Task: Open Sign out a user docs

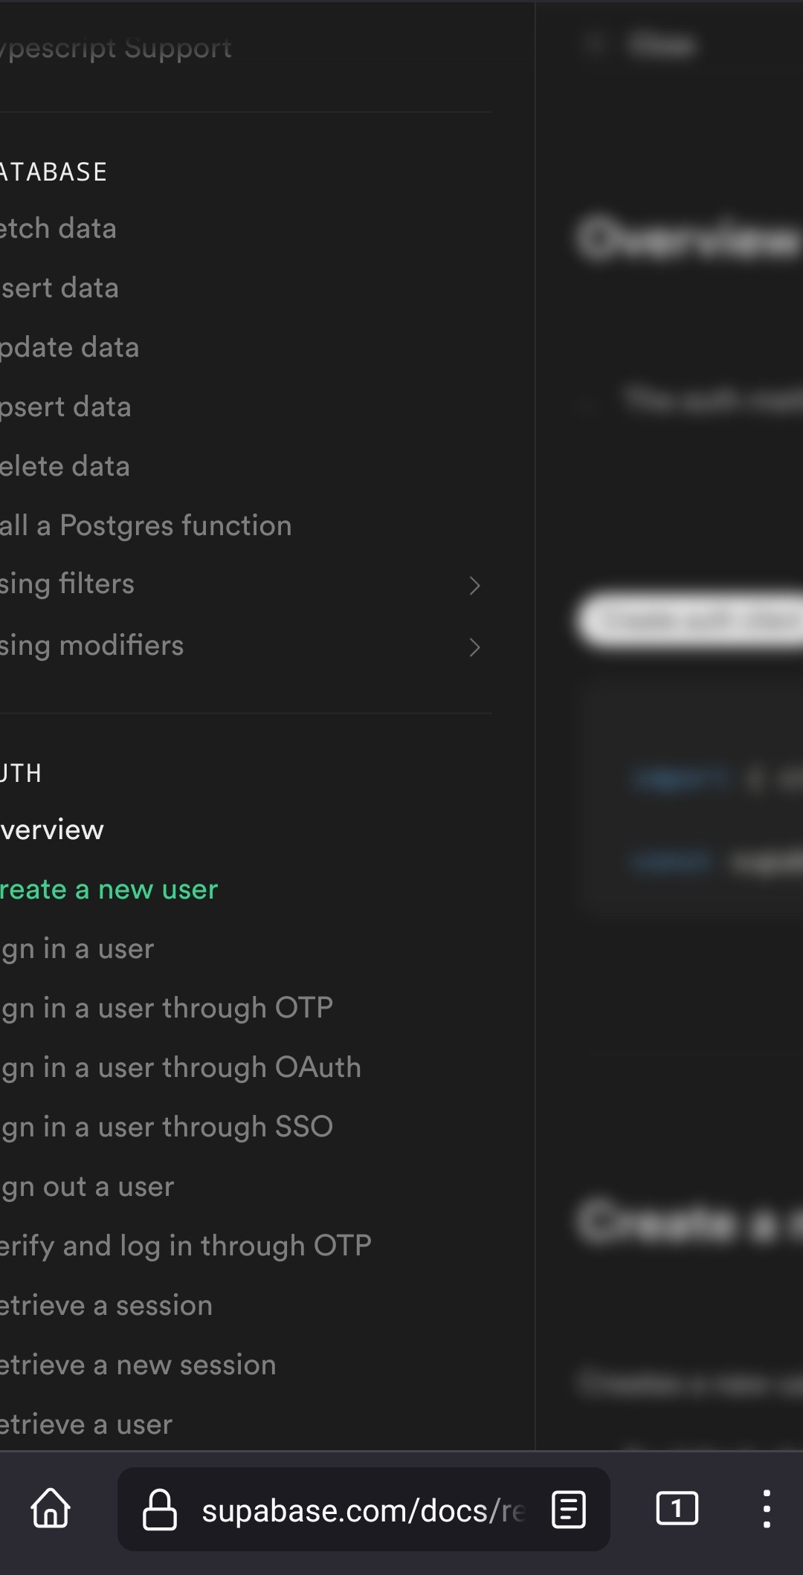Action: click(87, 1186)
